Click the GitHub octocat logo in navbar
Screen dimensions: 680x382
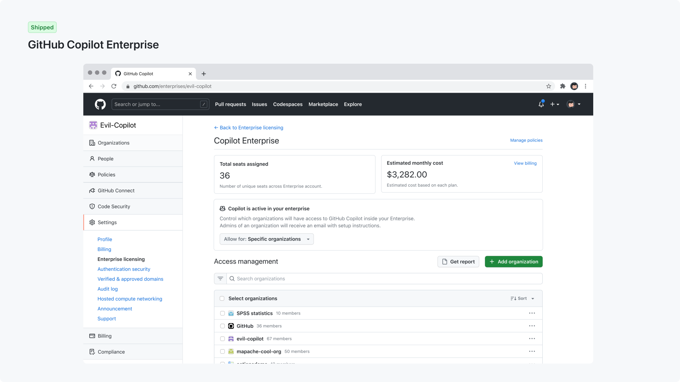pos(100,104)
